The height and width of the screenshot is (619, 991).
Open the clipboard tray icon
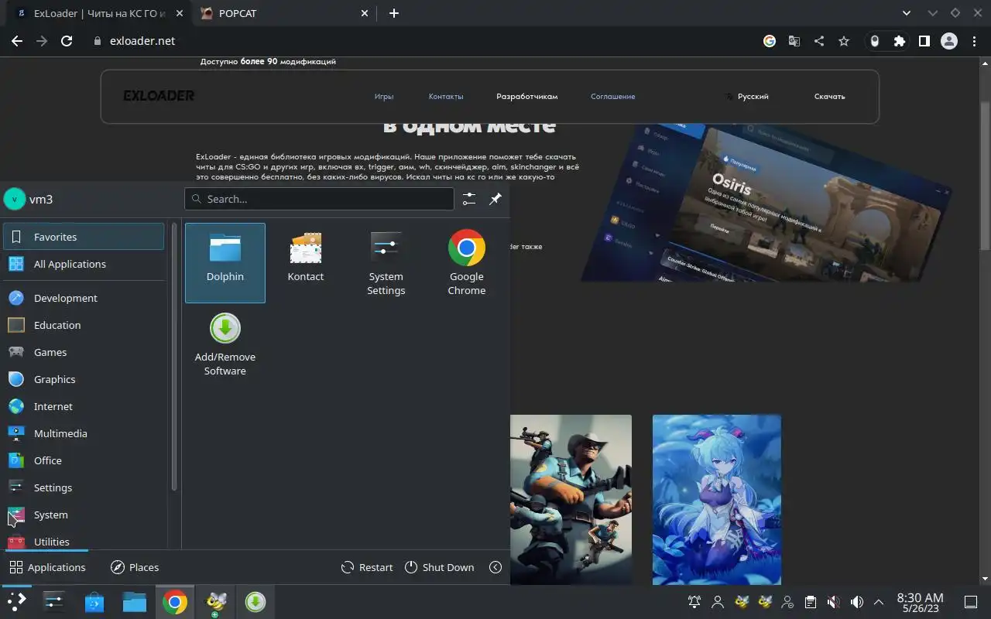[811, 602]
